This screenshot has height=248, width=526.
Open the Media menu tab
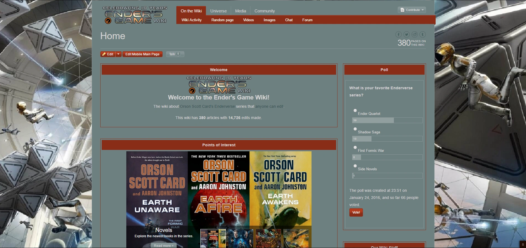[240, 11]
